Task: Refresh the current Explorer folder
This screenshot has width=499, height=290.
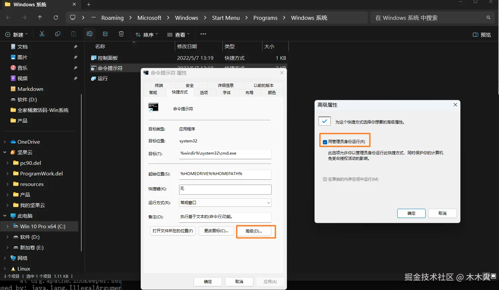Action: [x=56, y=18]
